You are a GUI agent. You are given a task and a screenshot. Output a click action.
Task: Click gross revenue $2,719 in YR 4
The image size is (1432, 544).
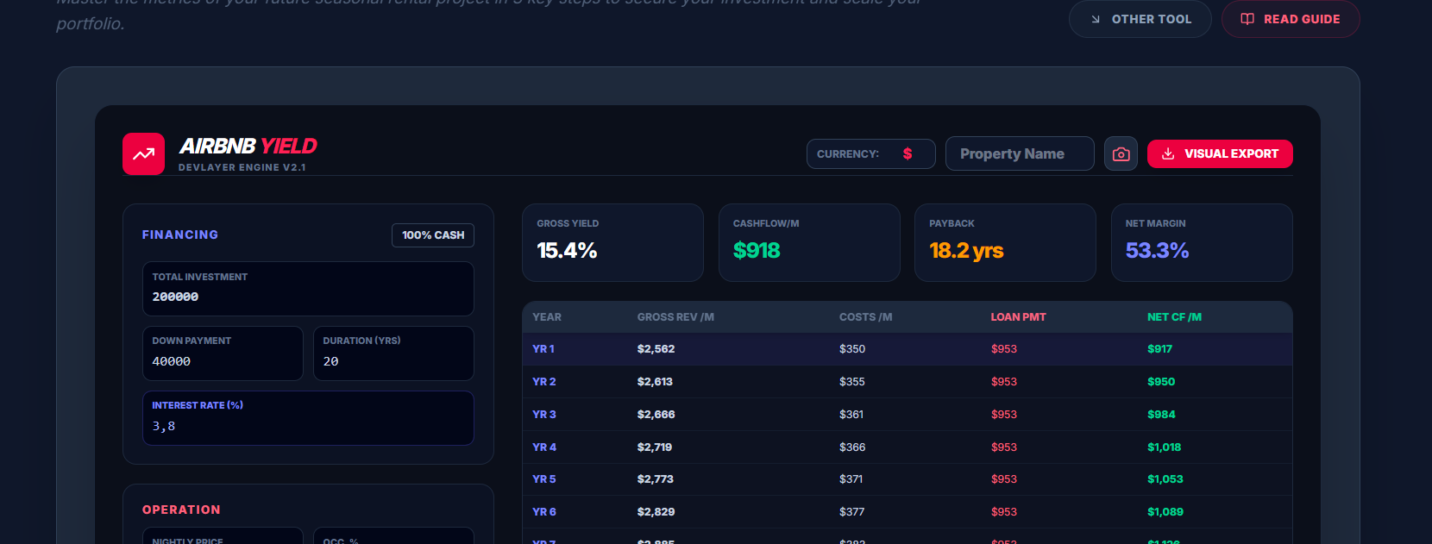[x=655, y=447]
